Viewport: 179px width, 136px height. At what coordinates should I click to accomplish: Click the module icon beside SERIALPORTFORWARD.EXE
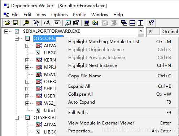coord(17,31)
